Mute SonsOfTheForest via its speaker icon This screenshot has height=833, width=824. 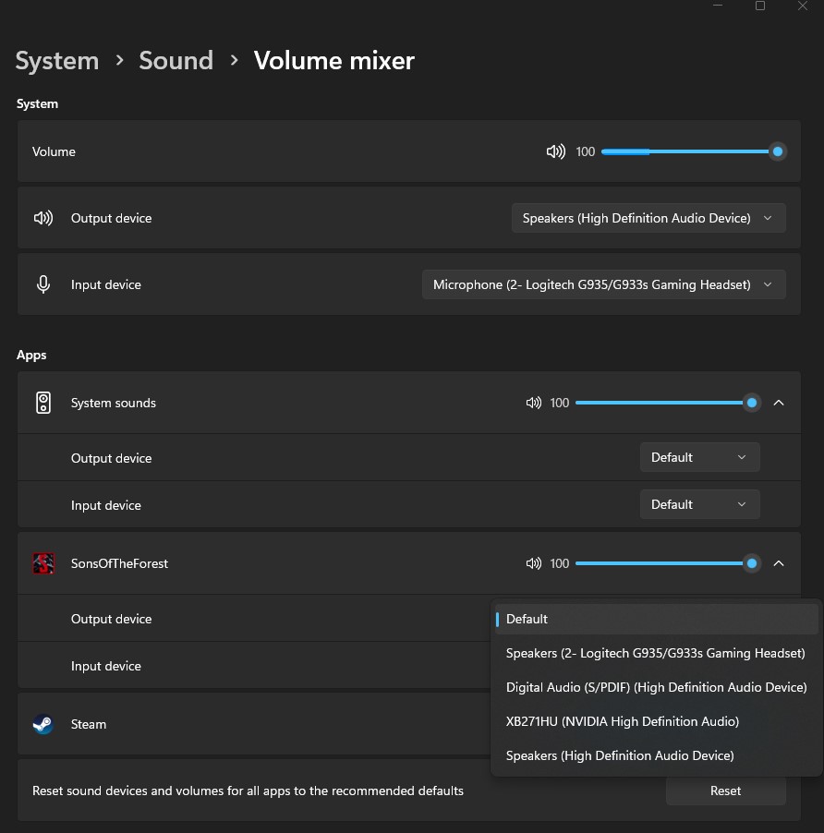[x=533, y=563]
